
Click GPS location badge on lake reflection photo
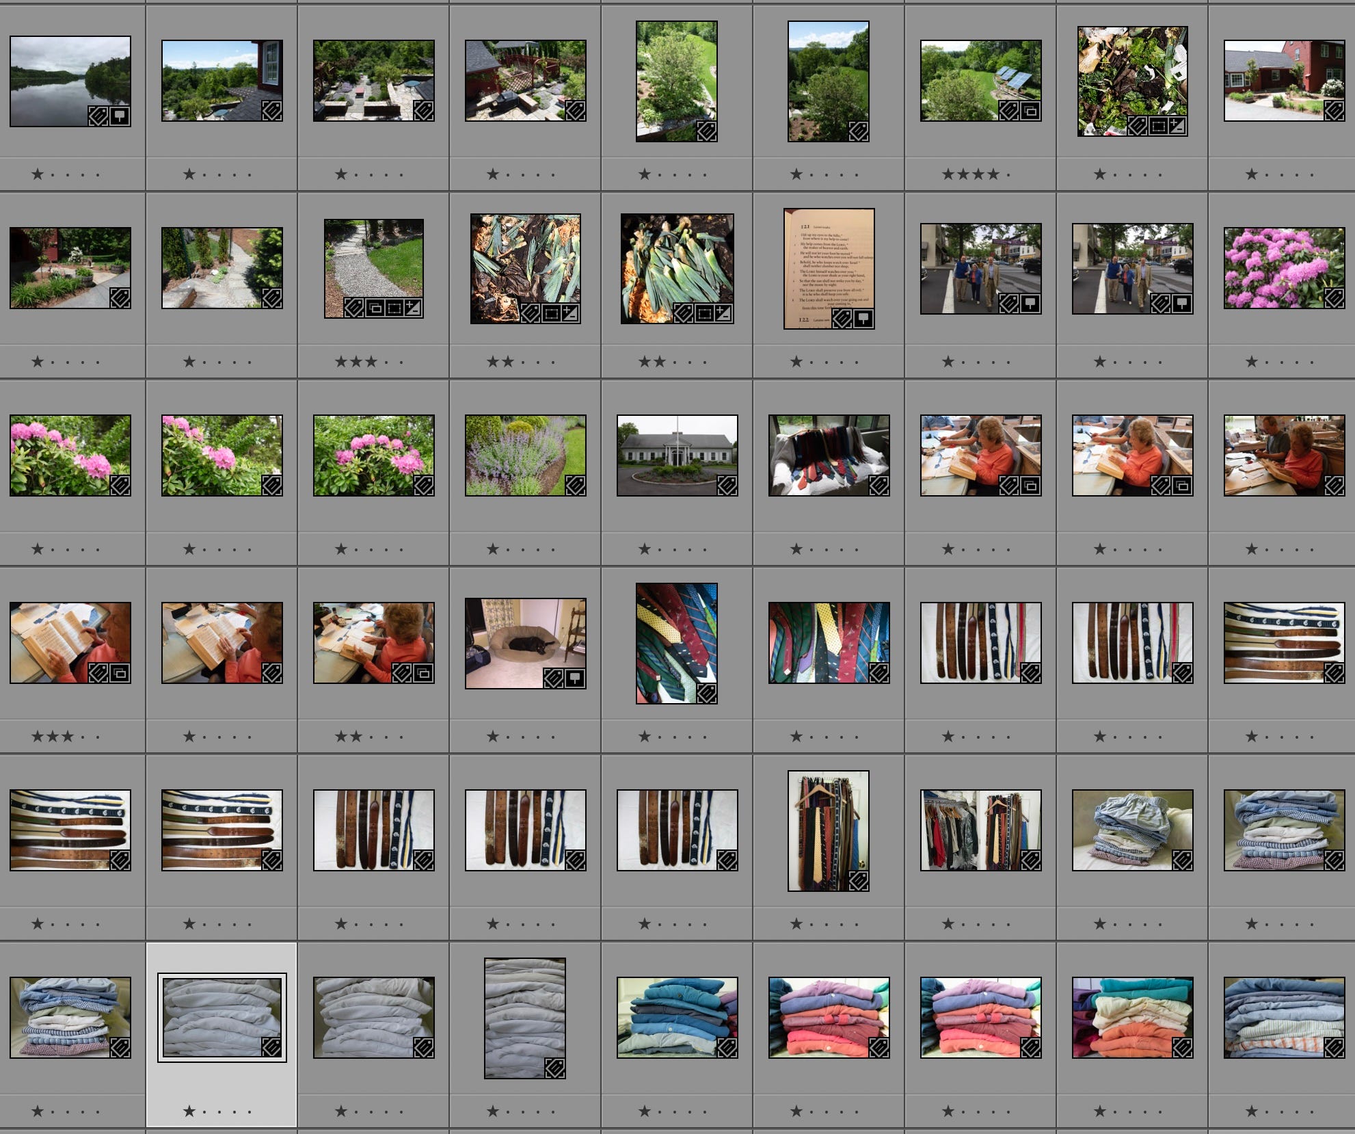[119, 116]
